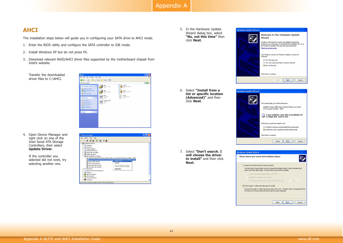Click the Other devices icon in Device Manager

[x=85, y=176]
